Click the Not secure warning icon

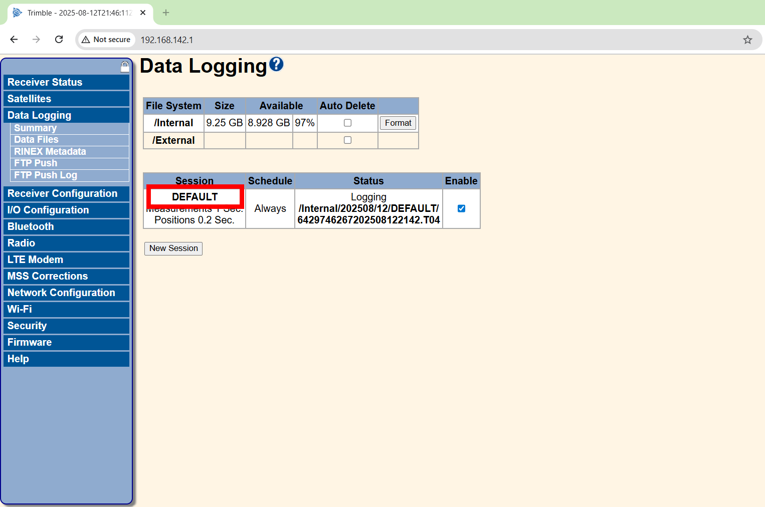coord(86,40)
